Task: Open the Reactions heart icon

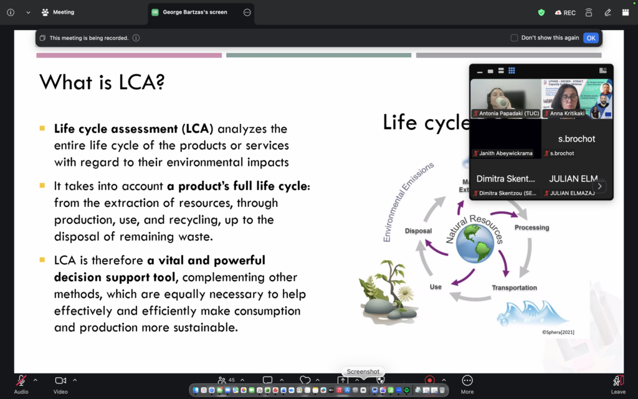Action: click(305, 380)
